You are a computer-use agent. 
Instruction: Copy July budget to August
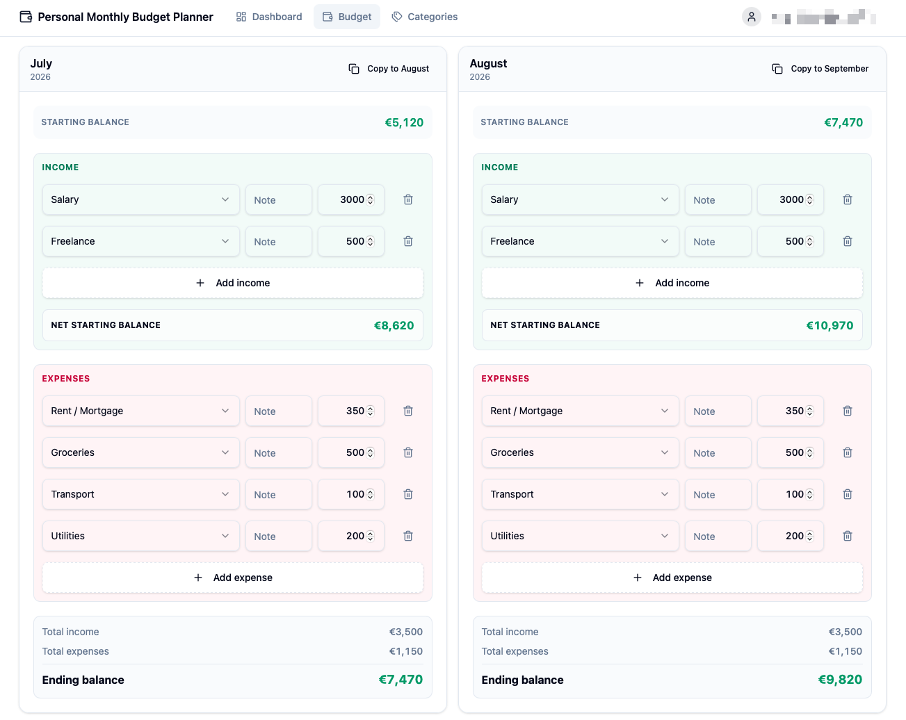click(x=389, y=69)
